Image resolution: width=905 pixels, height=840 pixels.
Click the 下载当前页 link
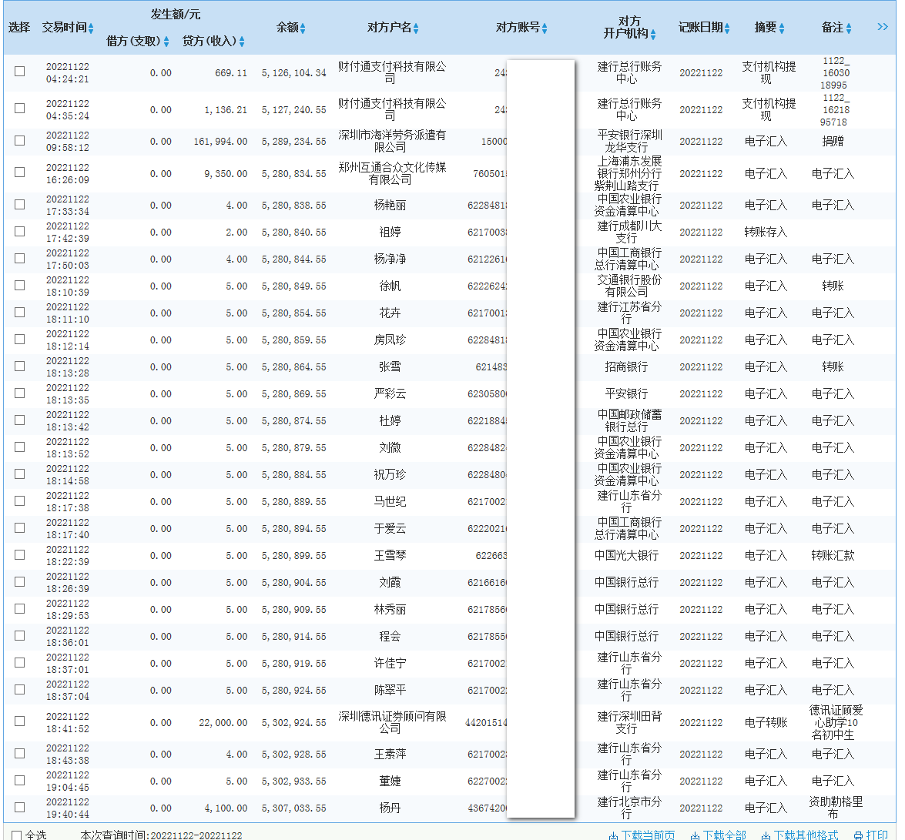click(x=649, y=835)
